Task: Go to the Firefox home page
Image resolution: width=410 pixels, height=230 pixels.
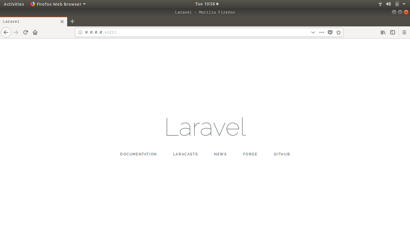Action: [35, 32]
